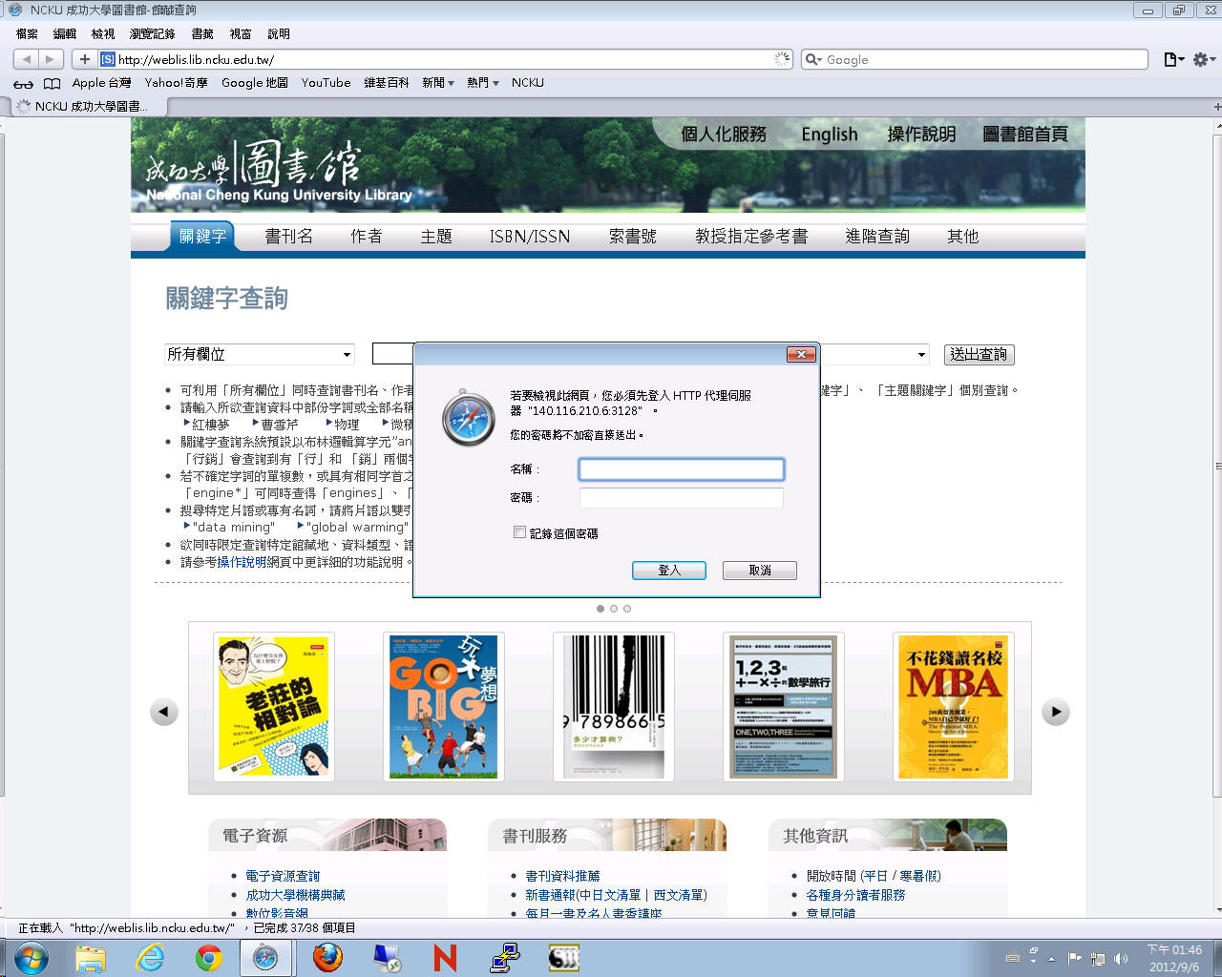1222x977 pixels.
Task: Open 老莊的相對論 book cover
Action: (x=274, y=707)
